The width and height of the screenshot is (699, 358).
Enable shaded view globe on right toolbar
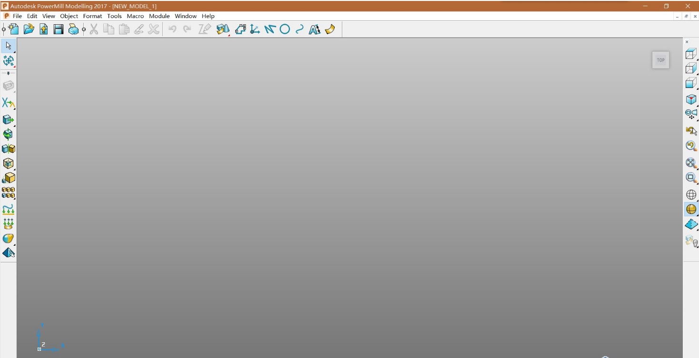pos(691,209)
